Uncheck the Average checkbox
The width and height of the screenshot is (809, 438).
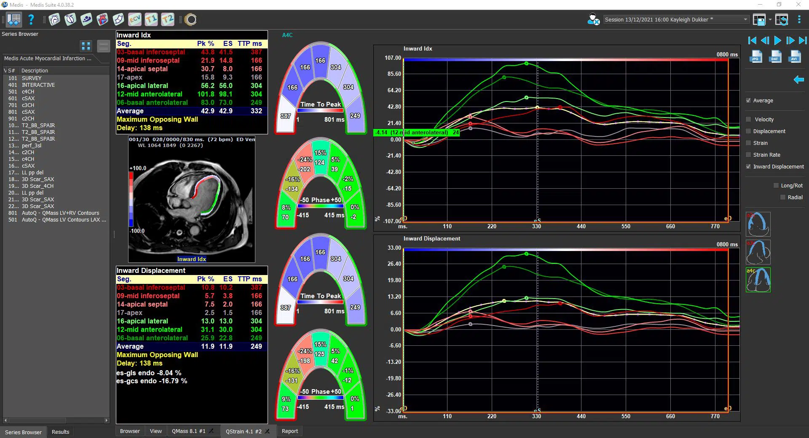[x=748, y=101]
